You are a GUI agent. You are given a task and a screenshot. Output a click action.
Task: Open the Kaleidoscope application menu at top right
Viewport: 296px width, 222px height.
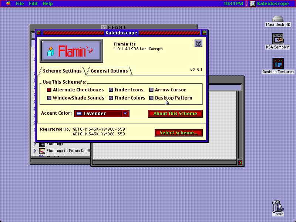pyautogui.click(x=270, y=4)
